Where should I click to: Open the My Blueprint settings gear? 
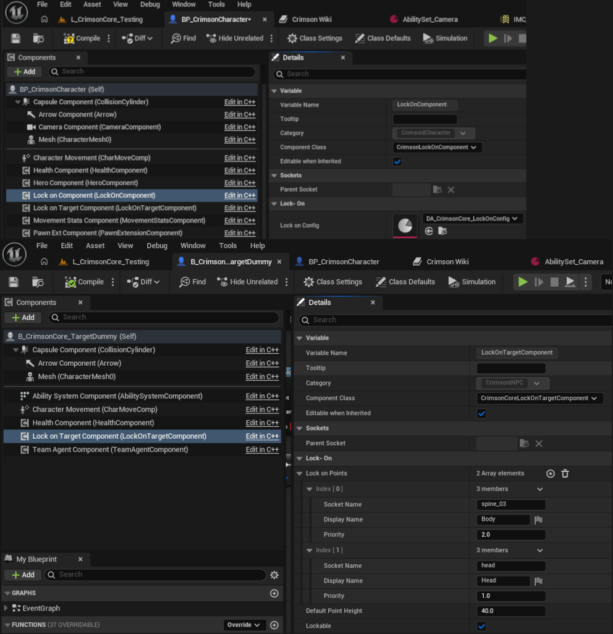coord(274,575)
